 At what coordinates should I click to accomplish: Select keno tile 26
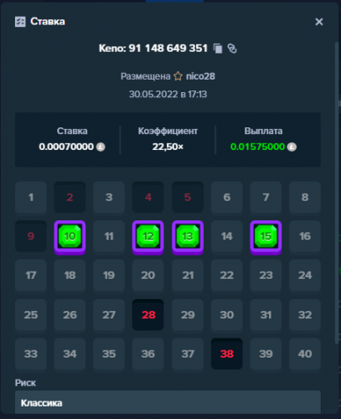[70, 315]
